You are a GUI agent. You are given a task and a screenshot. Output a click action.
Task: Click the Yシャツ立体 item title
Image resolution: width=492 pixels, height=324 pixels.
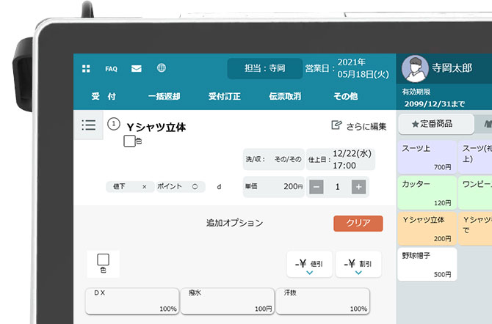(x=156, y=128)
